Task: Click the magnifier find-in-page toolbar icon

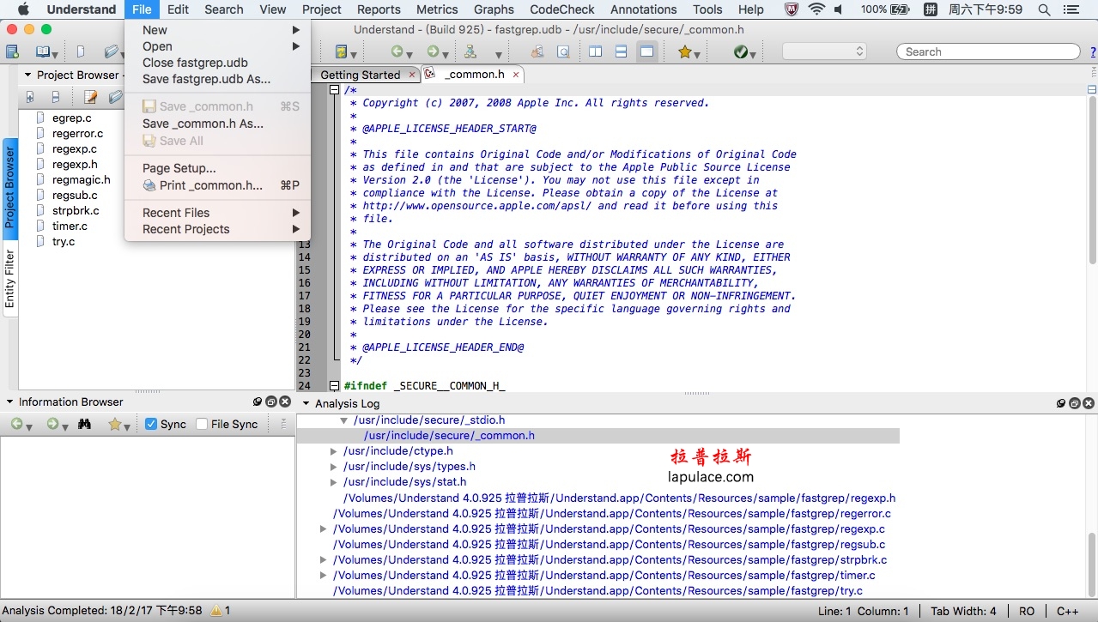Action: (563, 51)
